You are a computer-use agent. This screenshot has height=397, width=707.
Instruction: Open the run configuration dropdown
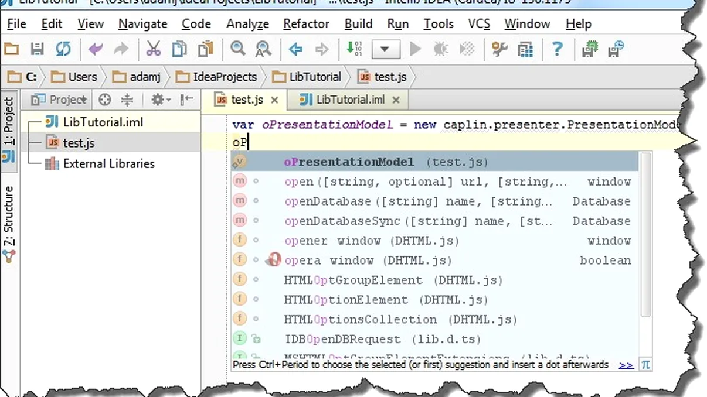click(385, 49)
